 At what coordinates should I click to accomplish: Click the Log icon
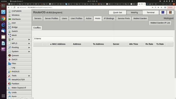(x=10, y=68)
